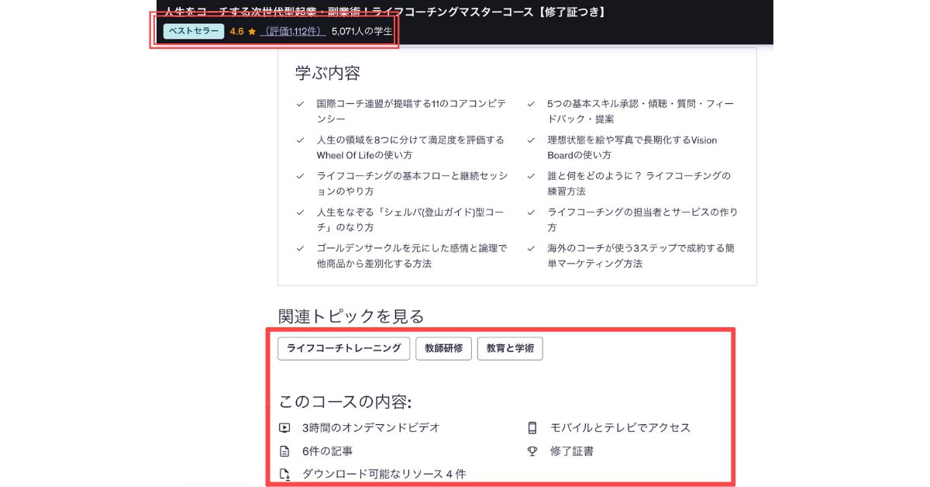Click text 他商品から差別化する方法 item
The image size is (930, 487).
[x=412, y=256]
